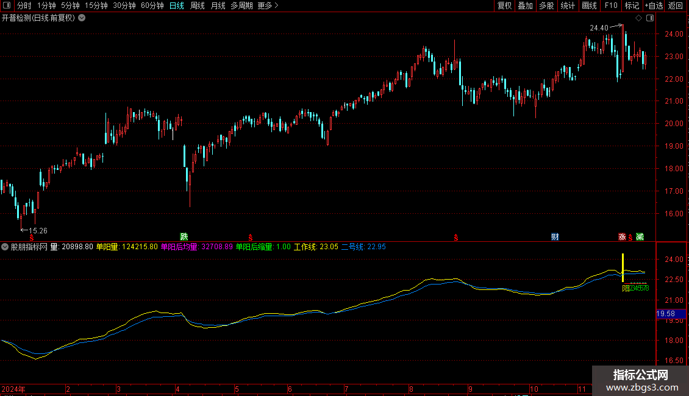Click the green 减 event marker
This screenshot has width=689, height=396.
tap(640, 236)
